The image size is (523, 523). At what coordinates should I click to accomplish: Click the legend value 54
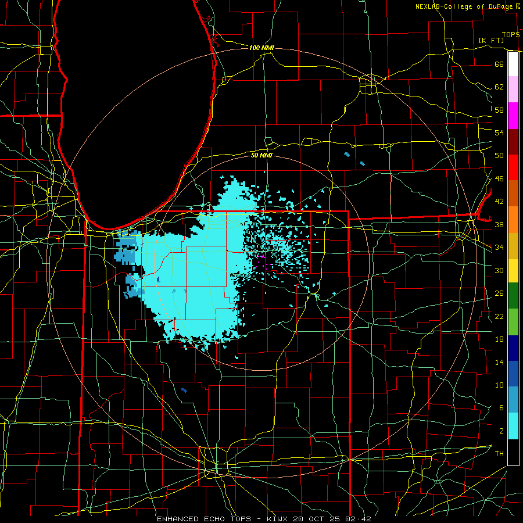coord(499,132)
